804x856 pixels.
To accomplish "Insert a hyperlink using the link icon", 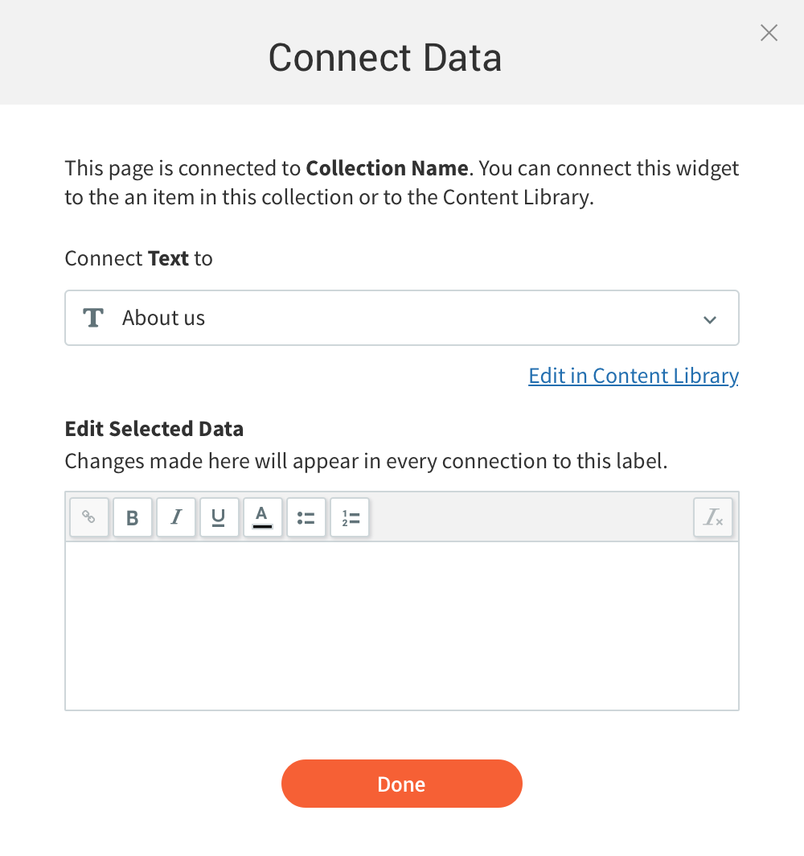I will coord(89,517).
